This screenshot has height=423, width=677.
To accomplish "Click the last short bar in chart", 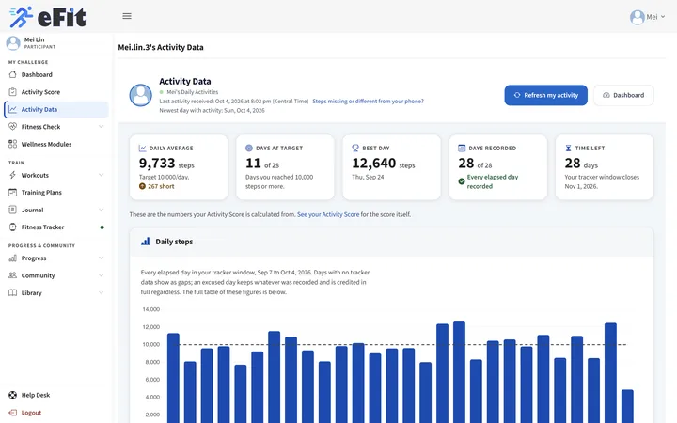I will 627,406.
